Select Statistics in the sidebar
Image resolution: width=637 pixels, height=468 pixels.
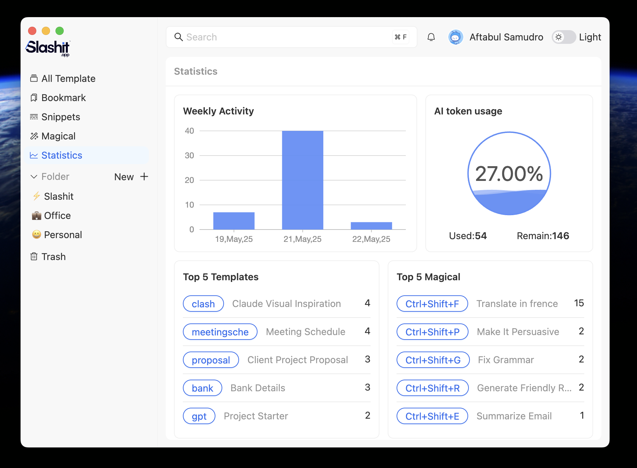tap(87, 155)
